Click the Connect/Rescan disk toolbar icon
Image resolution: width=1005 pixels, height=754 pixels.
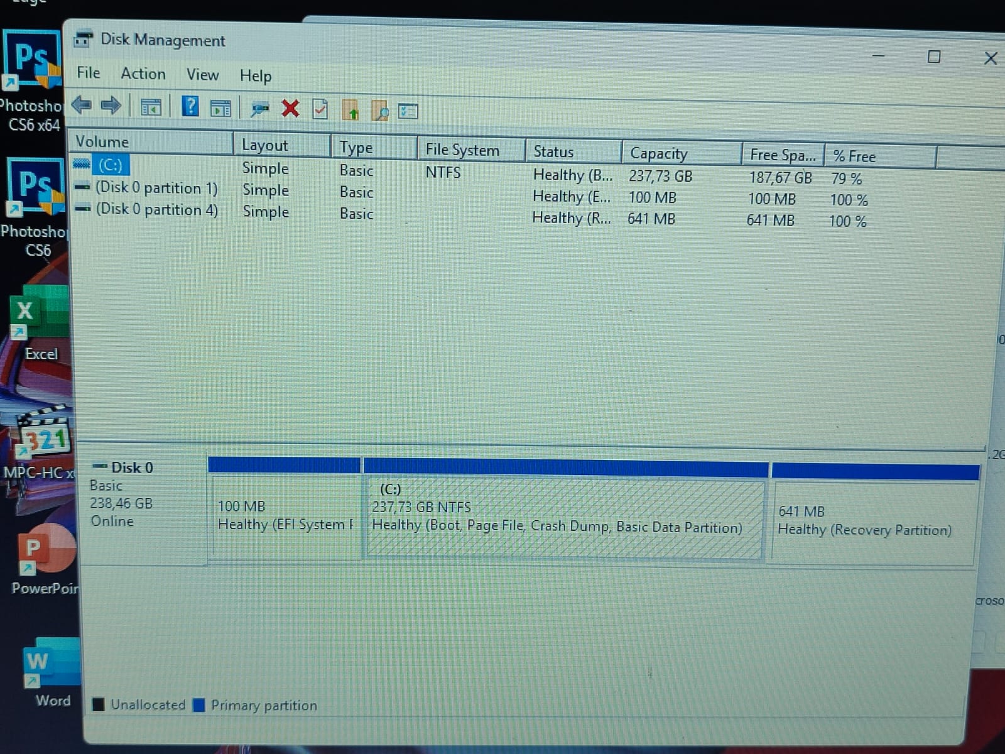[259, 109]
